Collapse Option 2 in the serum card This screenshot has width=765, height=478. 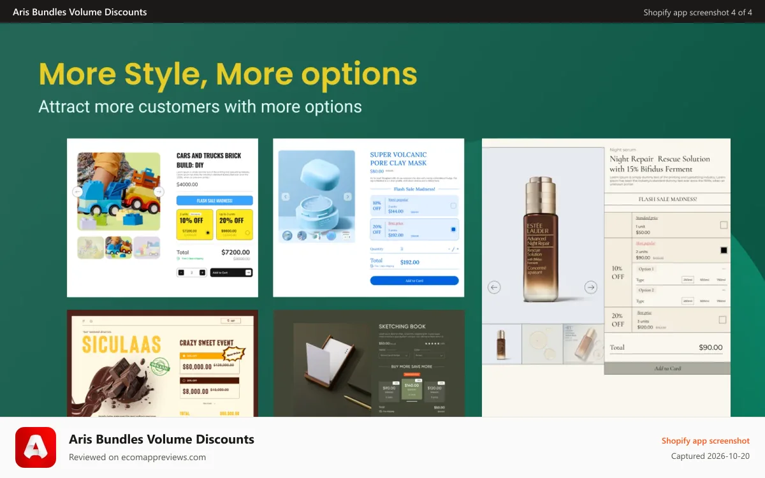[x=724, y=290]
